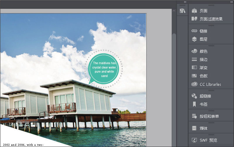Screen dimensions: 234x147
Task: Open the 书签 (Bookmarks) panel icon
Action: click(x=194, y=104)
